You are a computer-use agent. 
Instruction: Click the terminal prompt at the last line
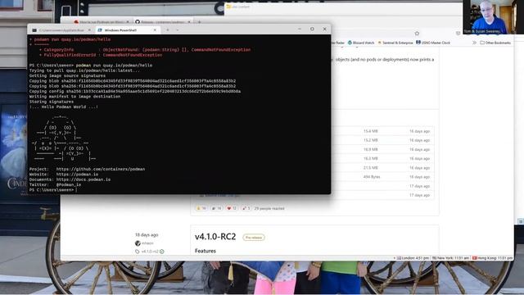tap(52, 190)
